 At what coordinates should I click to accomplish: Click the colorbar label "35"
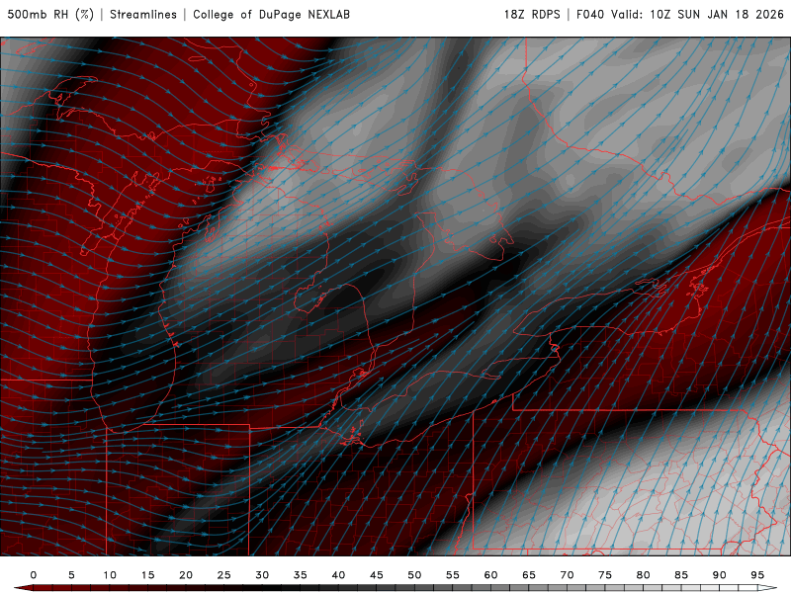(x=301, y=575)
